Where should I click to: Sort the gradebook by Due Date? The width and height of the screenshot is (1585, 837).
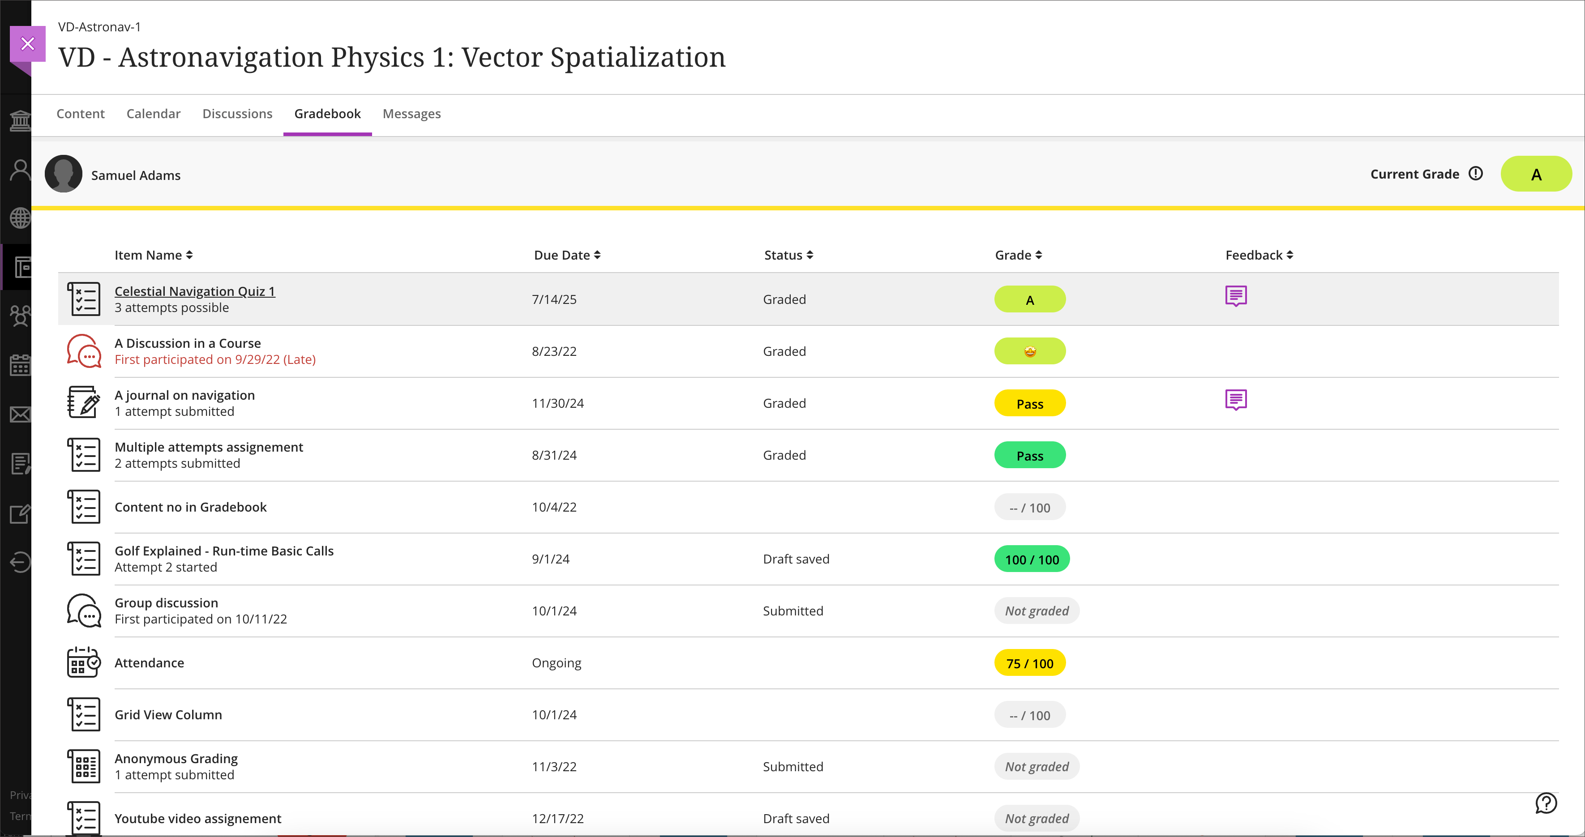point(567,255)
